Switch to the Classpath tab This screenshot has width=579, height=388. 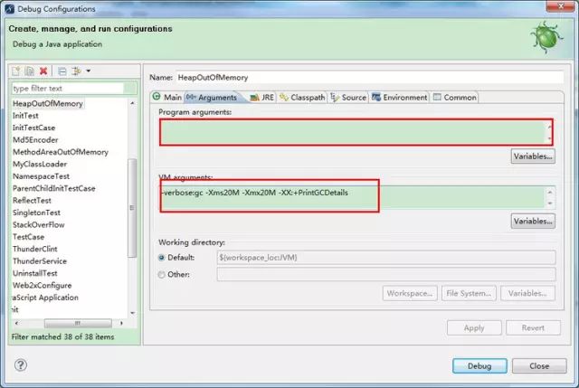click(x=302, y=98)
